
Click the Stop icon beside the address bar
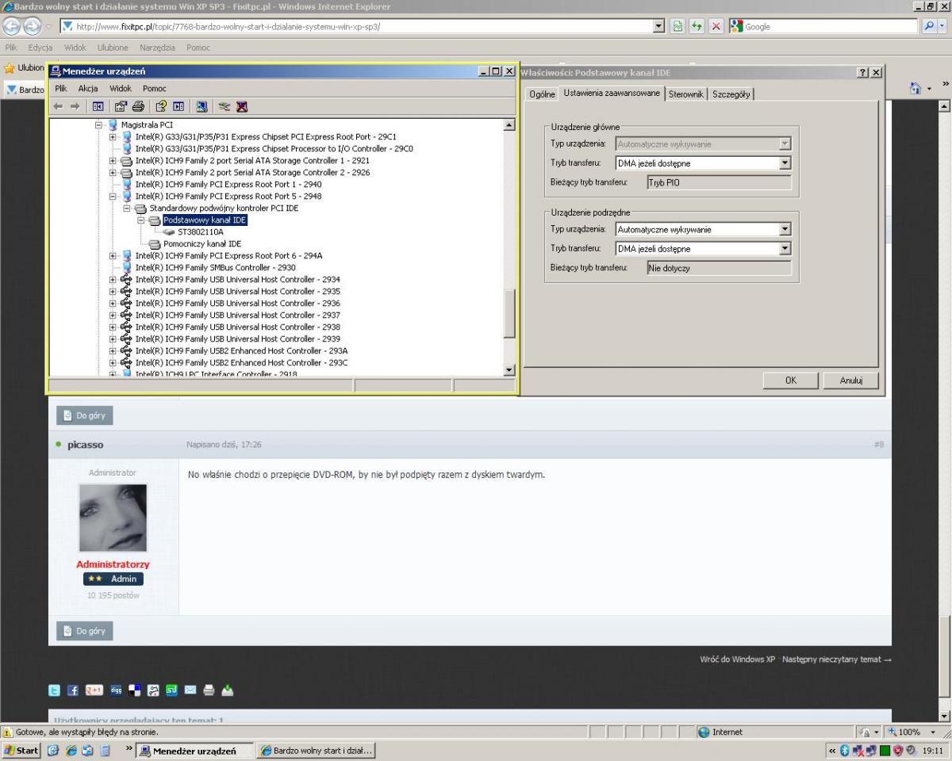point(715,27)
